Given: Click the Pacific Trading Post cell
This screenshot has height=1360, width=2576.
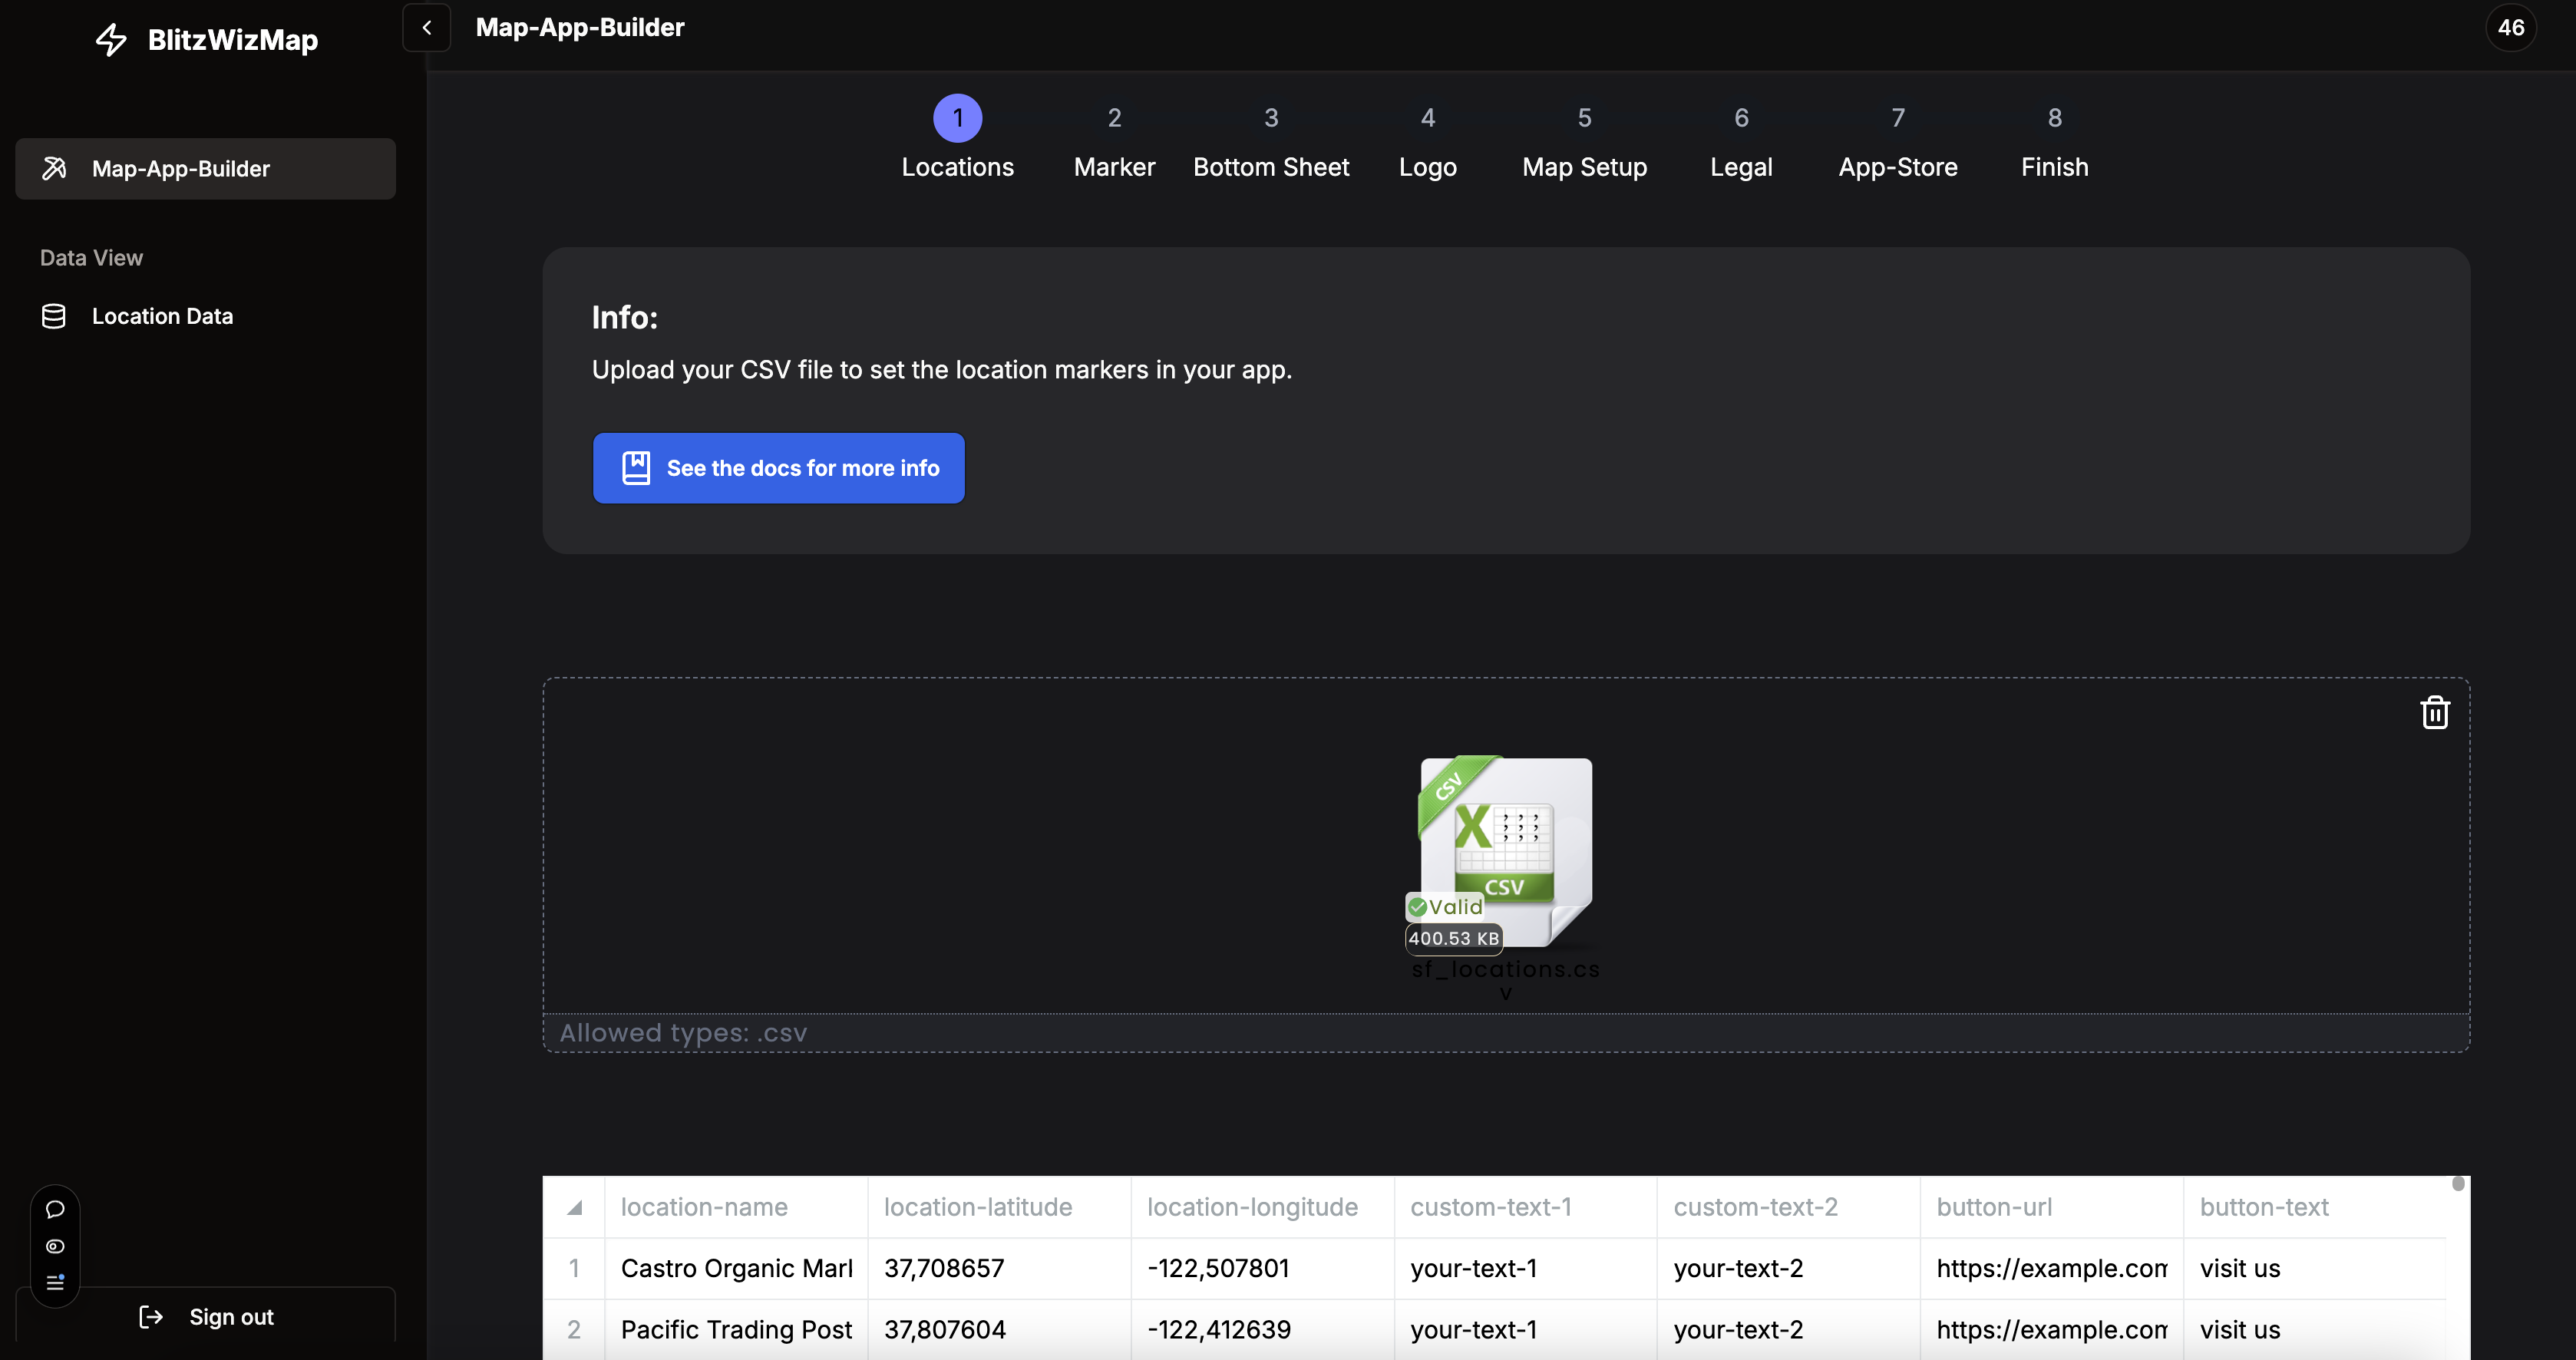Looking at the screenshot, I should click(736, 1329).
